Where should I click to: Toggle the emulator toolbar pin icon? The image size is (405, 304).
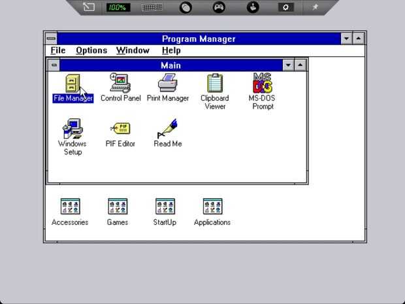point(316,7)
